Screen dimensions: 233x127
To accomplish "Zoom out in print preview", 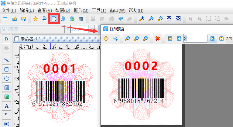I will [x=127, y=38].
